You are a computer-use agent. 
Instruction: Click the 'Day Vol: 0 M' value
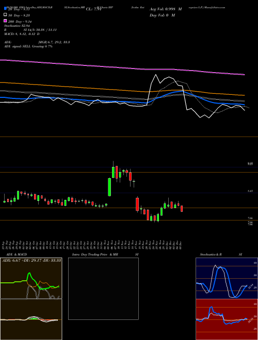[x=162, y=15]
